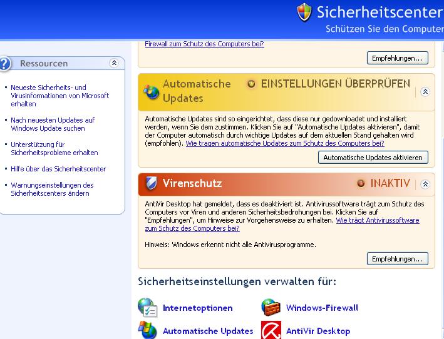The height and width of the screenshot is (339, 444).
Task: Open AntiVir Desktop settings link
Action: 318,331
